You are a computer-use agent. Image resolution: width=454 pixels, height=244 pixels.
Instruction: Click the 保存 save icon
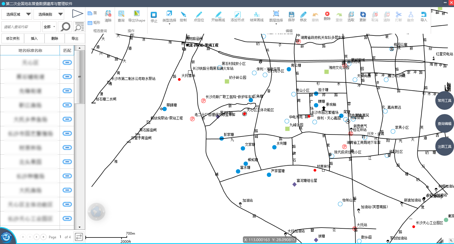click(291, 16)
